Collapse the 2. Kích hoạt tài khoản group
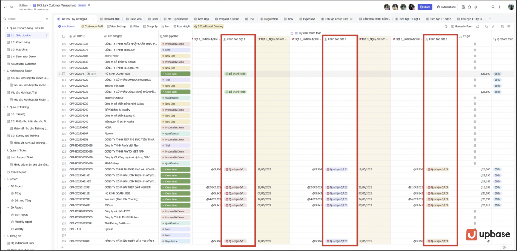Screen dimensions: 517x252 (4, 71)
